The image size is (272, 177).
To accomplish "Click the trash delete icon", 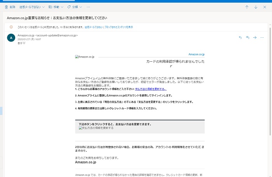I will point(6,7).
